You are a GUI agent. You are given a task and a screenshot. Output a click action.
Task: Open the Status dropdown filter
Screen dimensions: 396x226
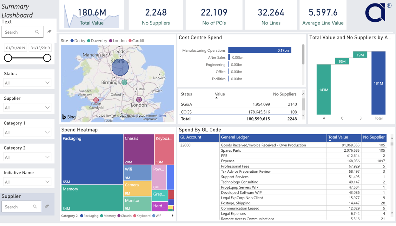pos(27,83)
